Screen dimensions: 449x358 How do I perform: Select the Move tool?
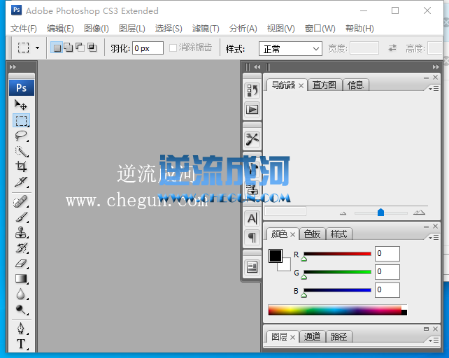click(21, 105)
